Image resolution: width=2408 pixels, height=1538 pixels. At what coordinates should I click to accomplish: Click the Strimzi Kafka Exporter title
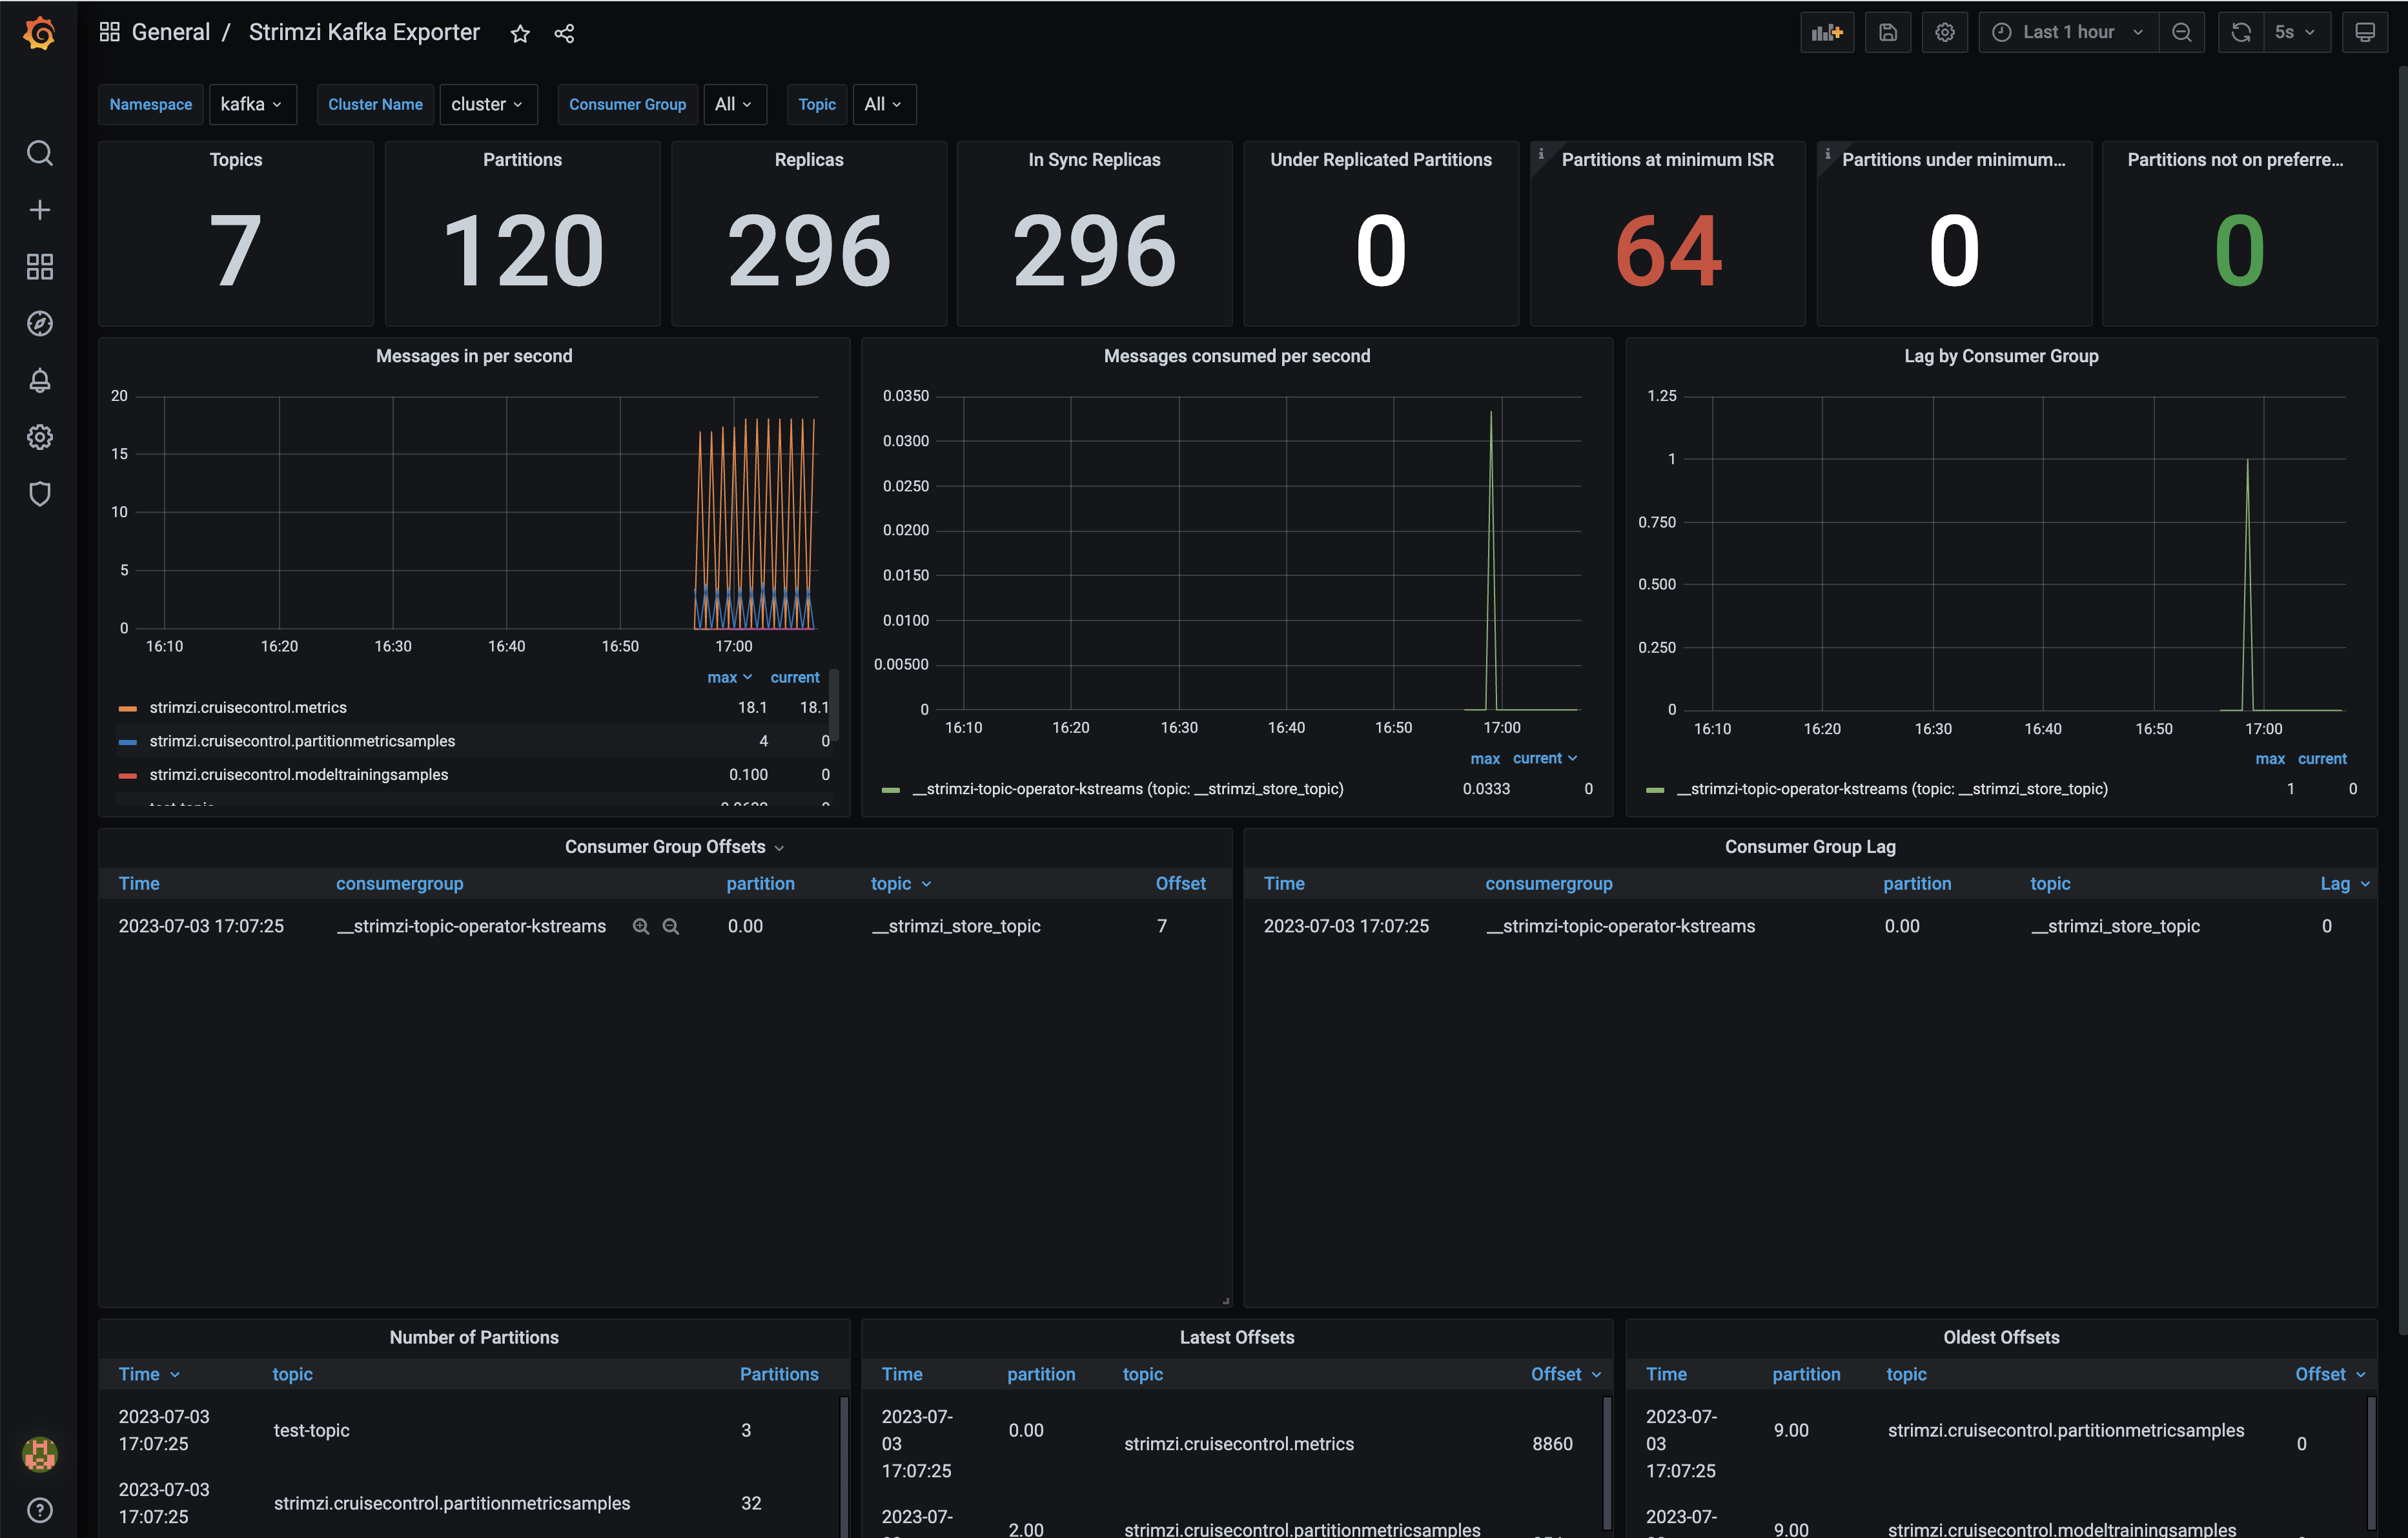[x=364, y=32]
